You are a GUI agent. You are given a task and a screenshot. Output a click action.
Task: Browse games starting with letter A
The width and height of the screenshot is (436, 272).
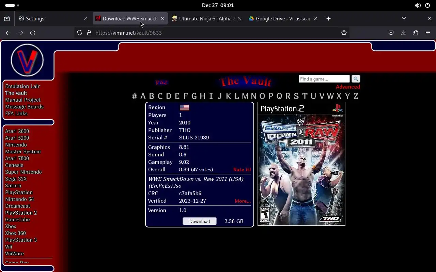(x=143, y=96)
